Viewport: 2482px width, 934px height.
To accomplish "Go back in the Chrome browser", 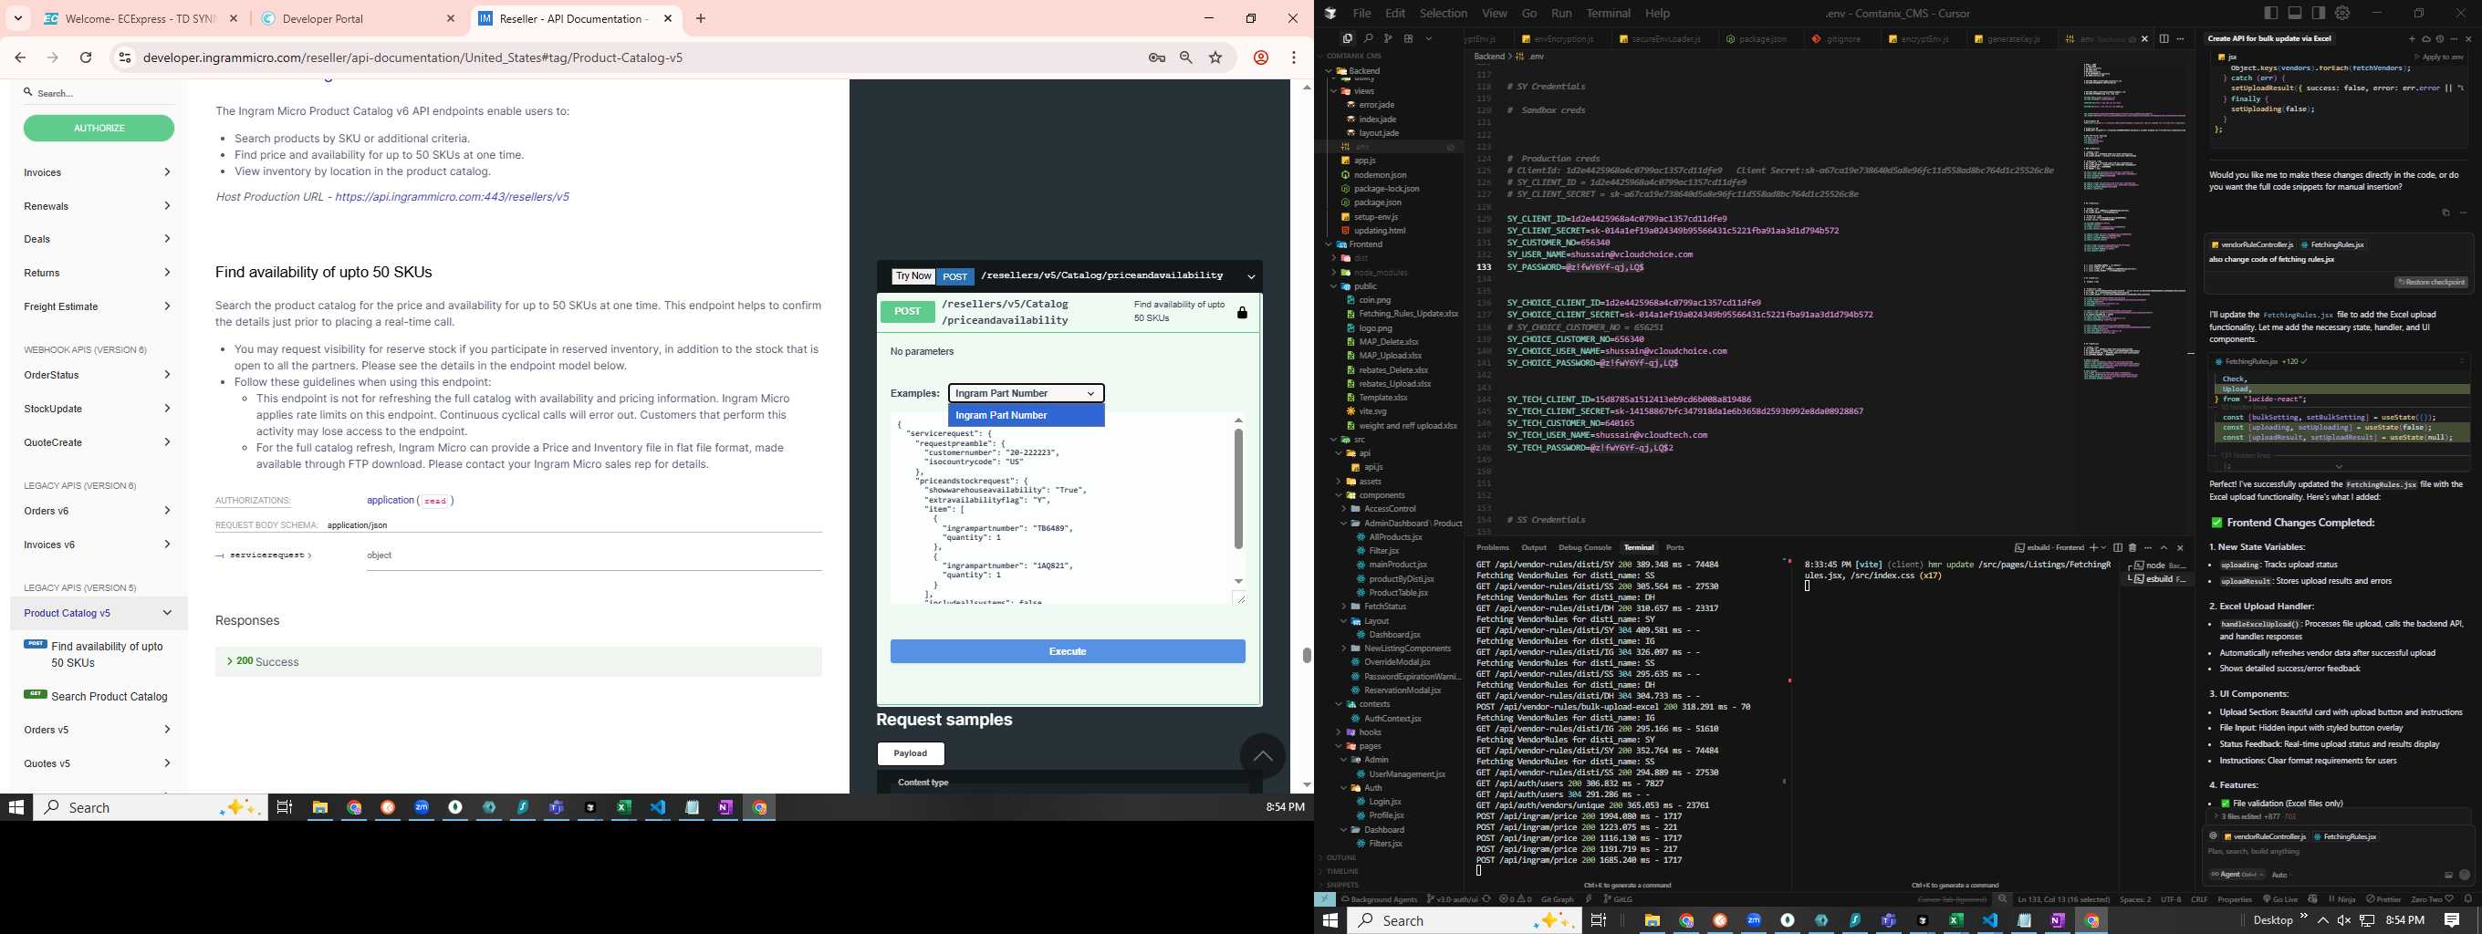I will [20, 57].
